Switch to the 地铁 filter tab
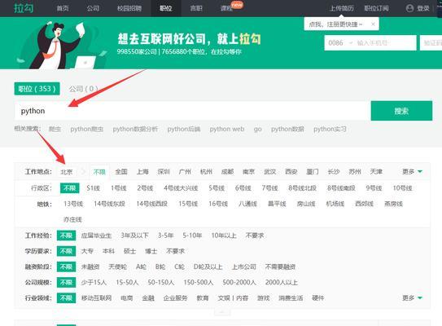Viewport: 442px width, 326px height. coord(45,204)
